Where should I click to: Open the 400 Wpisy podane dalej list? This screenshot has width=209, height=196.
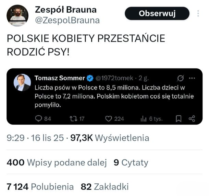point(57,162)
